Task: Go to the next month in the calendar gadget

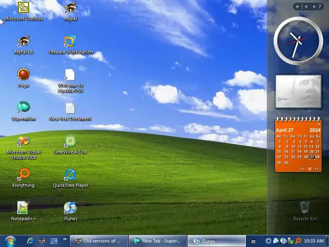Action: click(317, 169)
